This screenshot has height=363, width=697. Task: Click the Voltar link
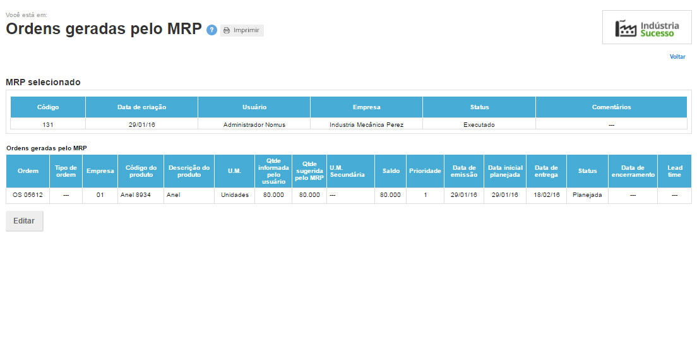(677, 57)
